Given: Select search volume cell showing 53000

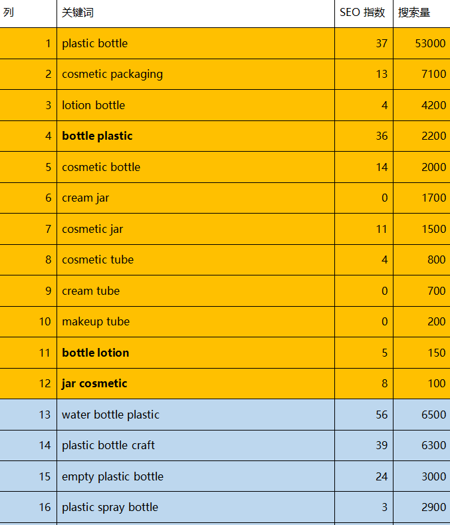Looking at the screenshot, I should tap(422, 43).
